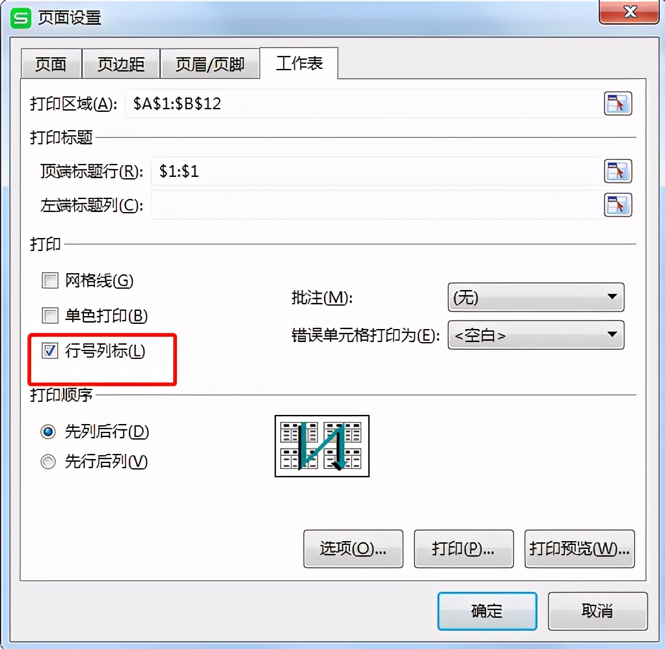Click the WPS spreadsheet logo in title bar

tap(21, 19)
